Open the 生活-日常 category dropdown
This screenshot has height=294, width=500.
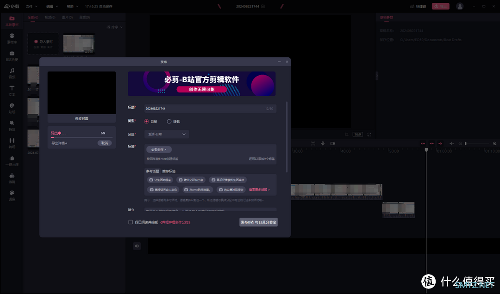tap(167, 134)
